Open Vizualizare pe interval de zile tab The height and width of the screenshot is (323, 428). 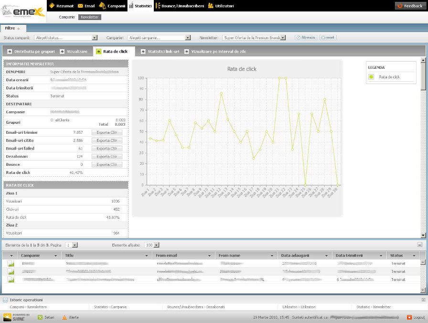(215, 51)
